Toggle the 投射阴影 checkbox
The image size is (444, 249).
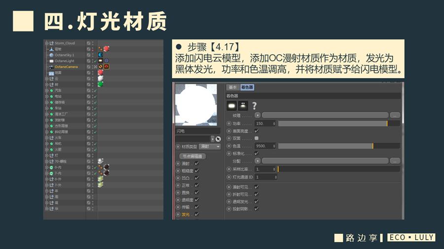pos(257,209)
